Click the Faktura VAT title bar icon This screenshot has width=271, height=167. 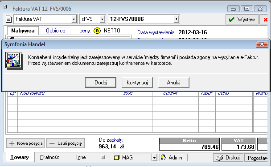click(x=5, y=7)
